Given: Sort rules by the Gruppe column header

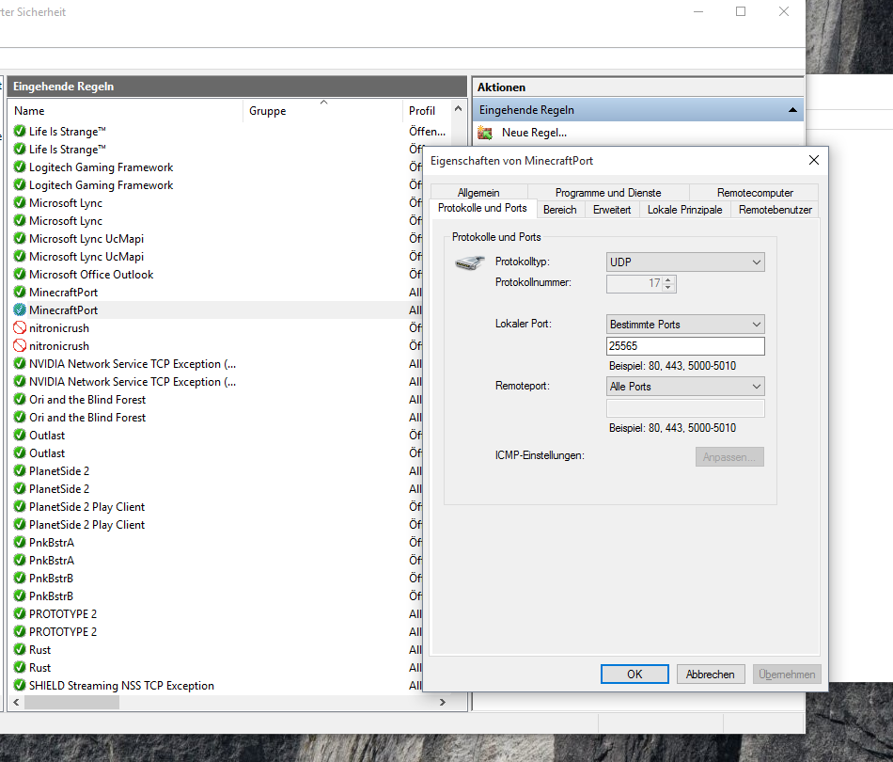Looking at the screenshot, I should click(x=323, y=111).
